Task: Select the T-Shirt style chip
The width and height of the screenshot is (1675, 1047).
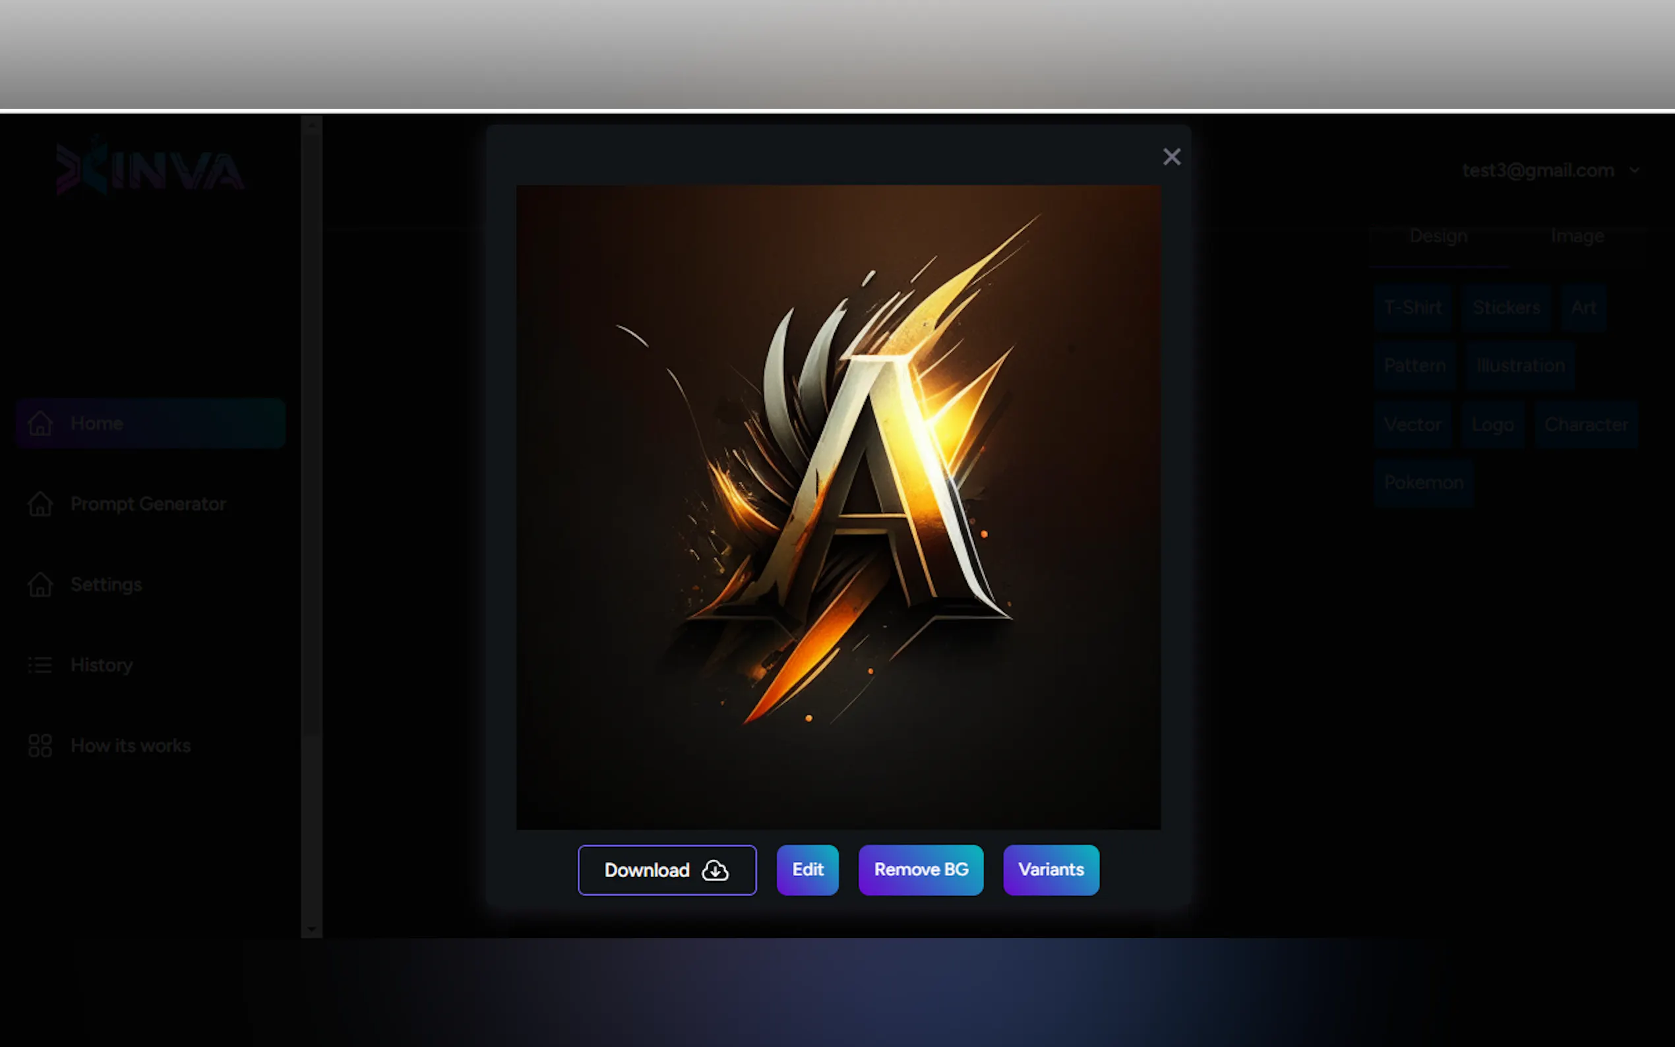Action: 1413,307
